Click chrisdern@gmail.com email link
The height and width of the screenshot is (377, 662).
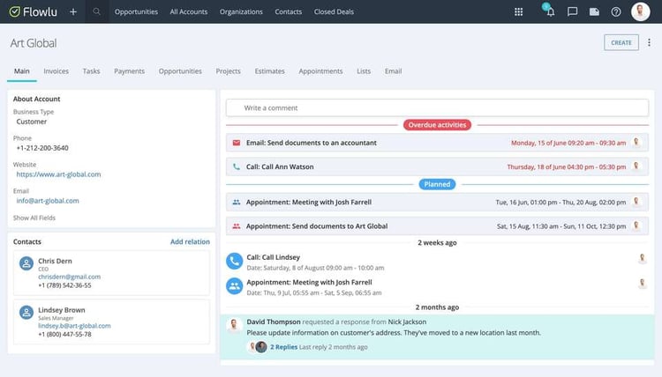coord(69,277)
